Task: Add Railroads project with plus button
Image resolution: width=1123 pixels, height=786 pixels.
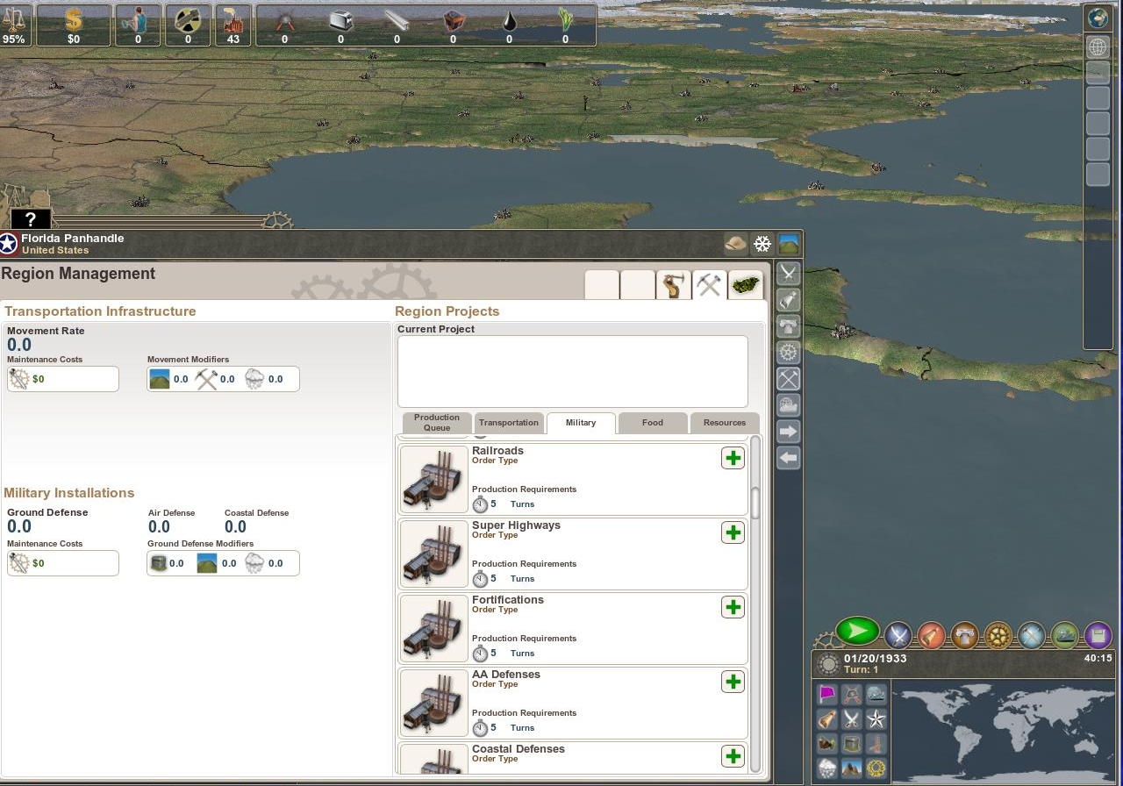Action: point(733,458)
